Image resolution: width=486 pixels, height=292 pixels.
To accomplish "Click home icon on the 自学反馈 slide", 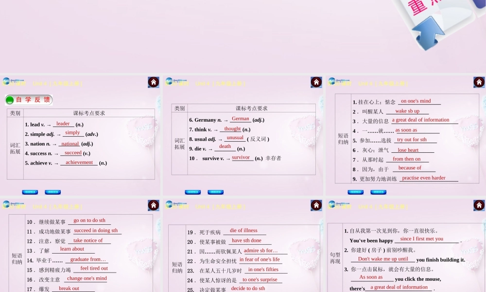I will (154, 82).
